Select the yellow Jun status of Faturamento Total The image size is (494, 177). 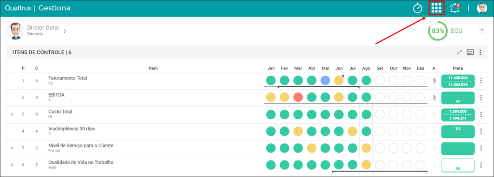click(x=339, y=81)
